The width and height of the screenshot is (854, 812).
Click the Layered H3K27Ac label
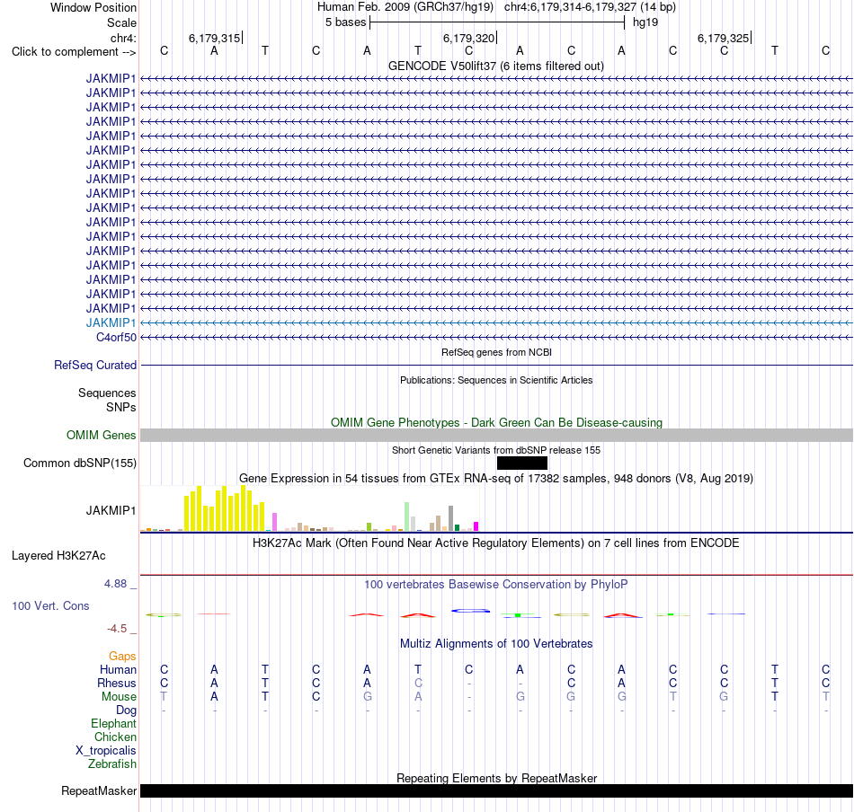click(x=58, y=556)
